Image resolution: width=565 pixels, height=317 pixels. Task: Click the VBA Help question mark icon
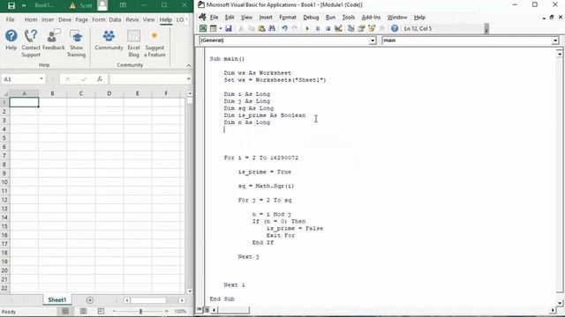(x=395, y=28)
